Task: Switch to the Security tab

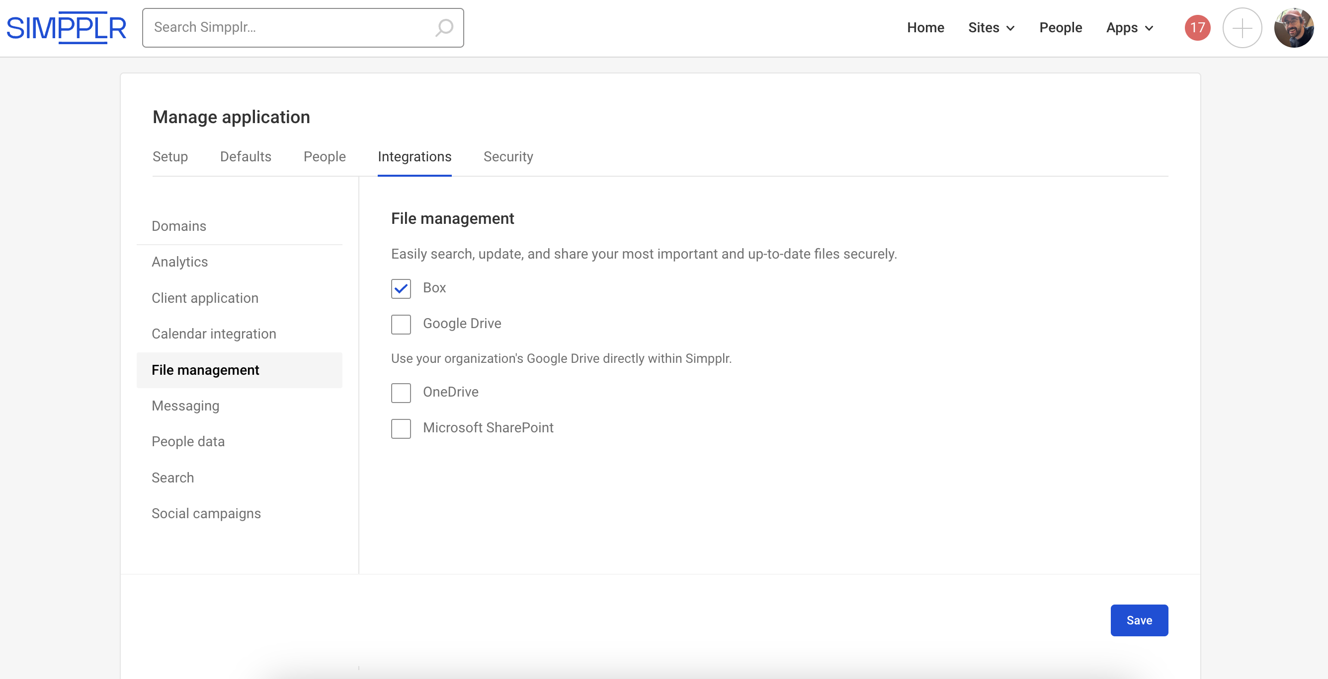Action: tap(508, 156)
